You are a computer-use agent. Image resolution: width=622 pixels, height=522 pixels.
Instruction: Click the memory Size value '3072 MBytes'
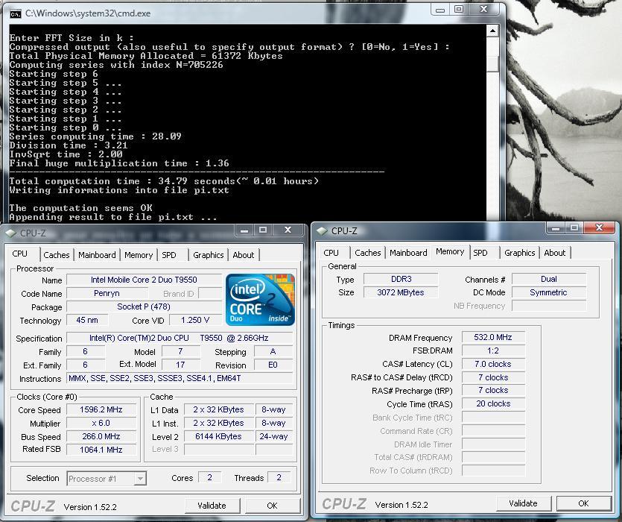[x=401, y=292]
